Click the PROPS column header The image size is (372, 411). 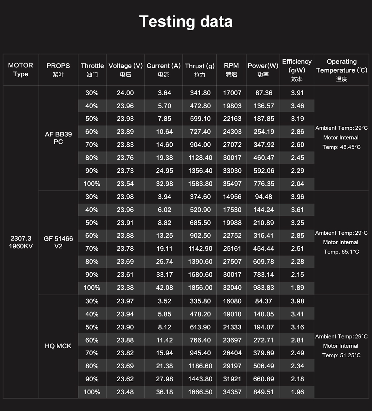click(x=58, y=70)
